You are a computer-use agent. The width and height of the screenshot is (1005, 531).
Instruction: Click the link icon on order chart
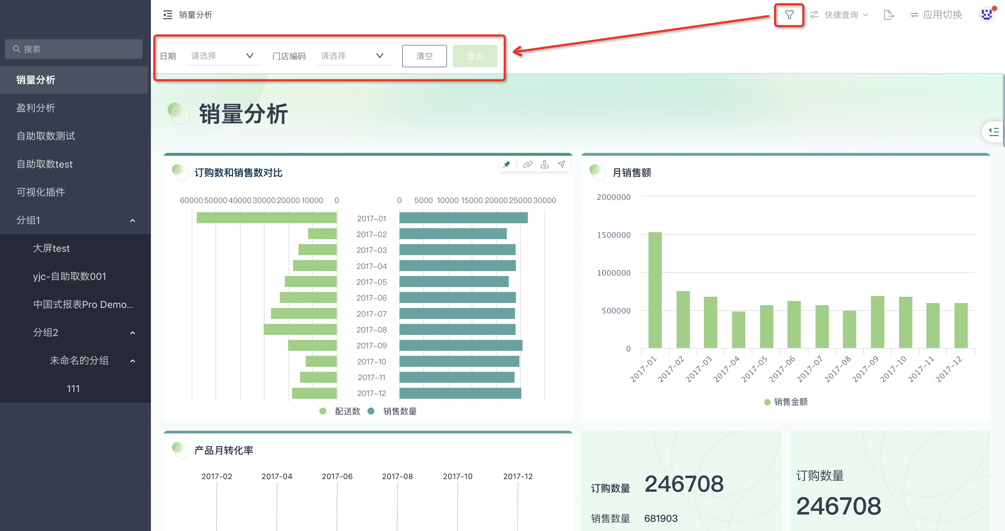527,164
